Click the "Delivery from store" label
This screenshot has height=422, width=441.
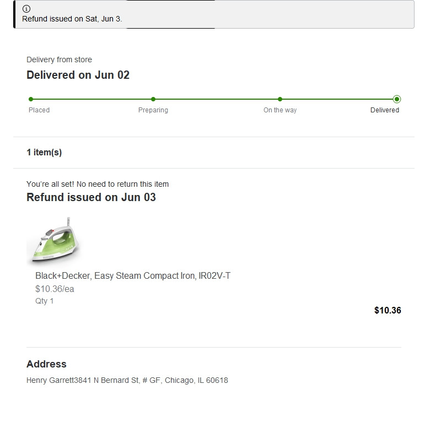coord(59,59)
